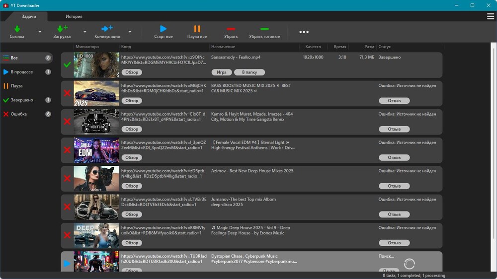Image resolution: width=497 pixels, height=279 pixels.
Task: Click the Загрузка add download icon
Action: pyautogui.click(x=62, y=29)
